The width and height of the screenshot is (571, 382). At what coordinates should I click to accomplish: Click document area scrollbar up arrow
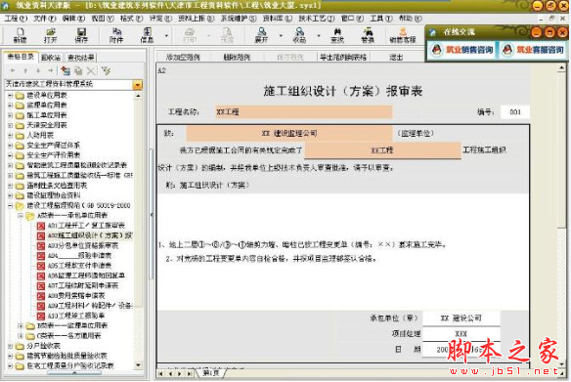pyautogui.click(x=561, y=68)
